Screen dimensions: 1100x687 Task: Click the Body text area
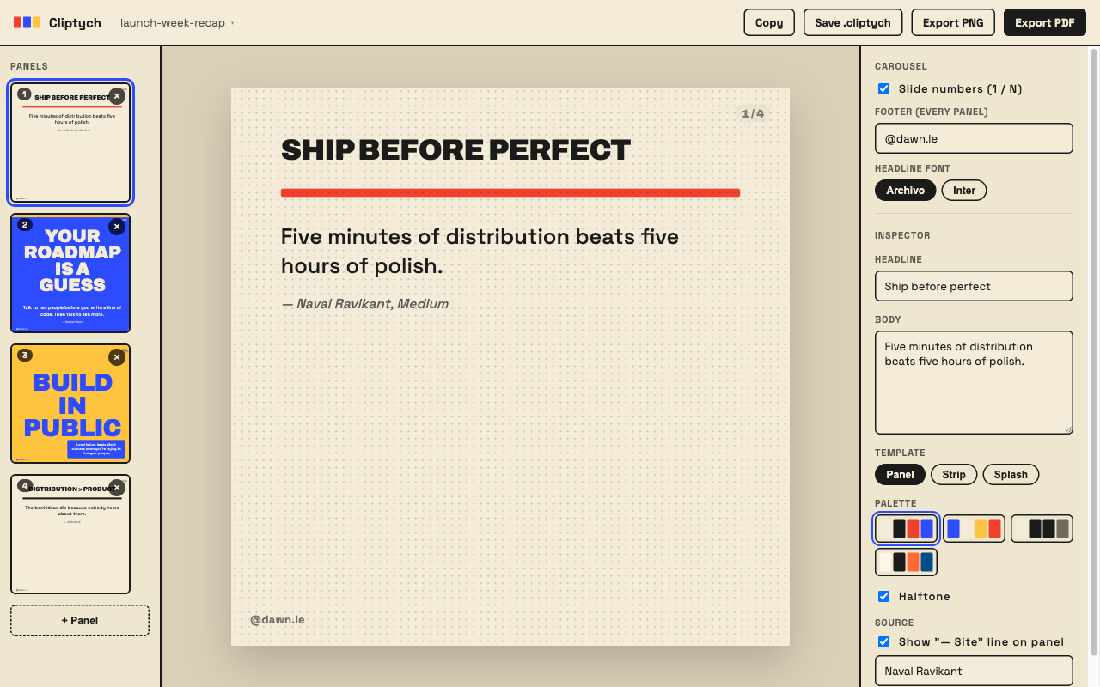coord(974,382)
